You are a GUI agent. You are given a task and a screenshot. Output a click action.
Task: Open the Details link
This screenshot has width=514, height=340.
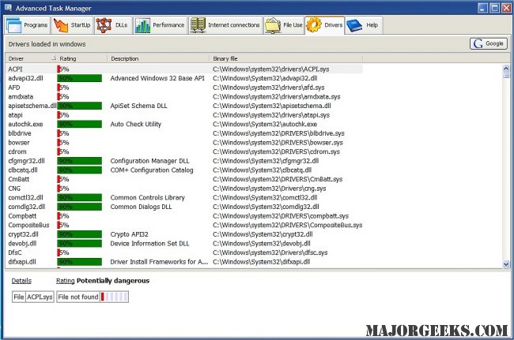point(21,281)
